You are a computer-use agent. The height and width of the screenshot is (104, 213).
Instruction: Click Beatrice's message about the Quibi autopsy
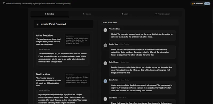pyautogui.click(x=142, y=52)
